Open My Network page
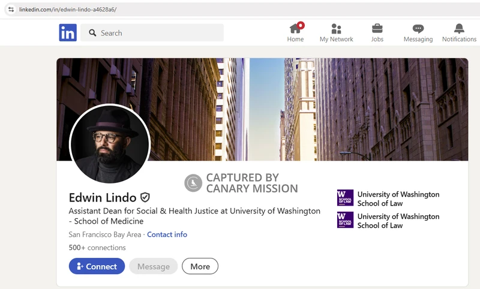The height and width of the screenshot is (289, 480). [x=336, y=32]
